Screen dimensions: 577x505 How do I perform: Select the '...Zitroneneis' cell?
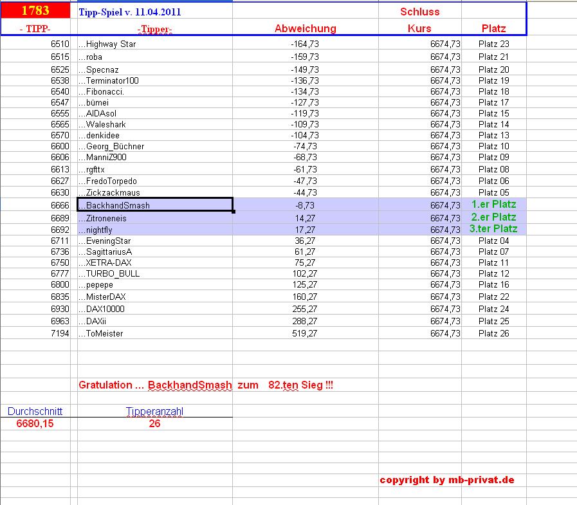point(155,218)
